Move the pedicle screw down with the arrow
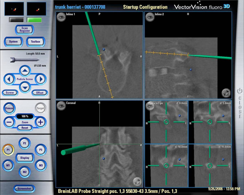The height and width of the screenshot is (195, 244). coord(25,88)
